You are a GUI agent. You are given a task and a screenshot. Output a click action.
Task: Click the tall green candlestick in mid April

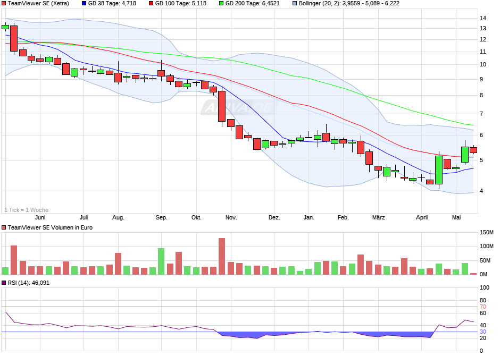439,170
